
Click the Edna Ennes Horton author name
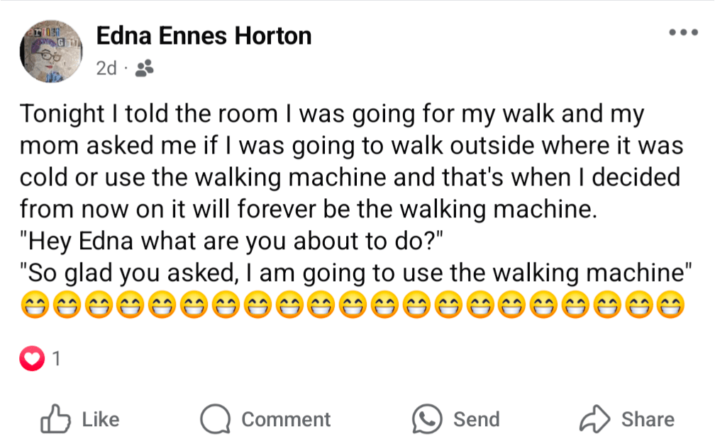coord(204,35)
